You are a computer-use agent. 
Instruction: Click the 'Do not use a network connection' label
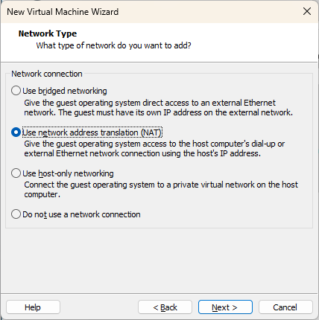[81, 214]
